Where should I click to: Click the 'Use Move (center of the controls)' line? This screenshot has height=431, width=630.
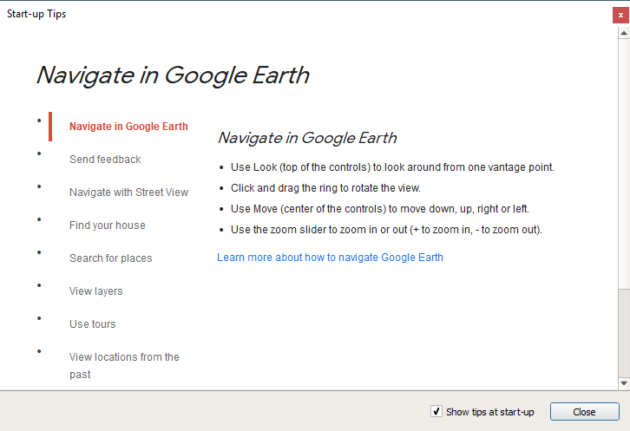(x=380, y=209)
